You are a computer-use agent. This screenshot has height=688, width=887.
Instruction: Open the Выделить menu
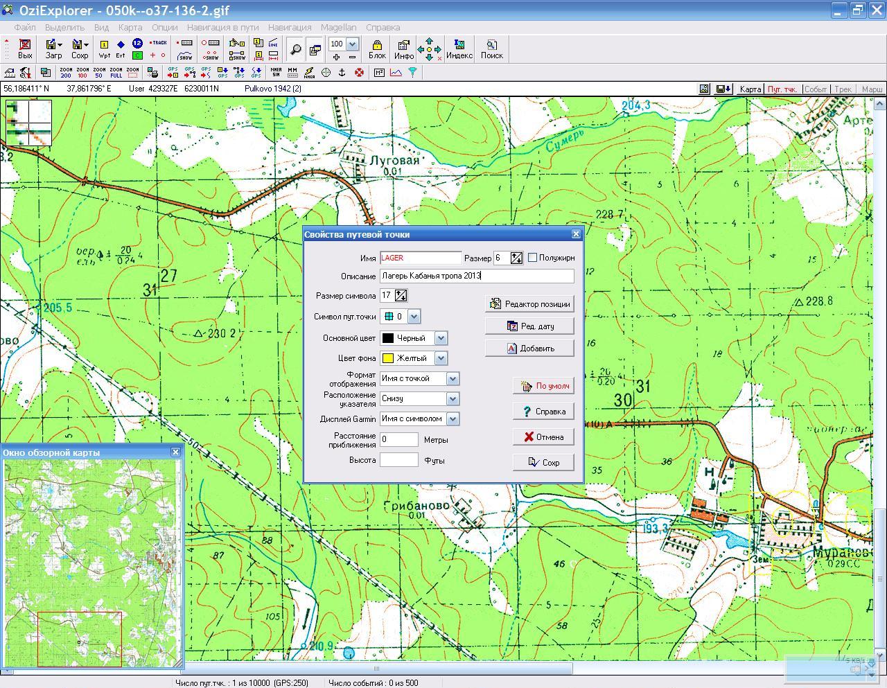64,27
